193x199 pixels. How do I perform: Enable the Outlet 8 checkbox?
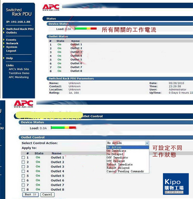click(23, 190)
